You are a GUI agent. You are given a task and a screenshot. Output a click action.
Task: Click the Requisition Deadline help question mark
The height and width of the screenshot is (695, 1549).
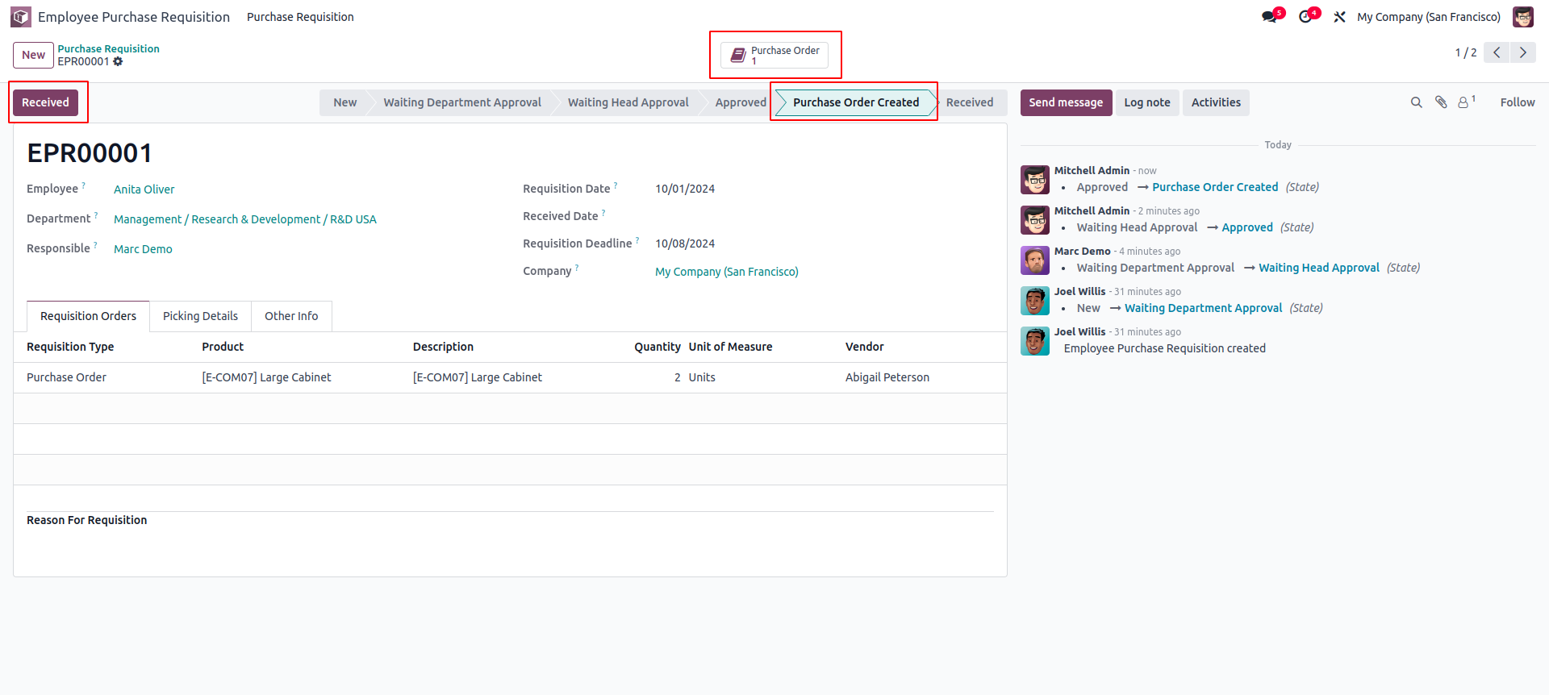point(637,240)
